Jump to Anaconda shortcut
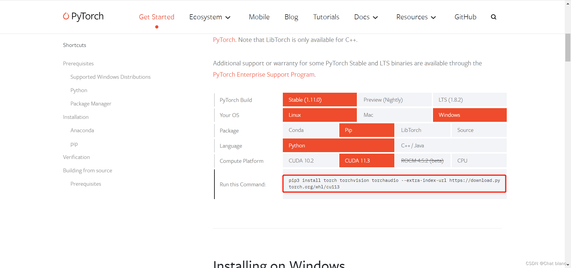The image size is (571, 268). pyautogui.click(x=82, y=130)
